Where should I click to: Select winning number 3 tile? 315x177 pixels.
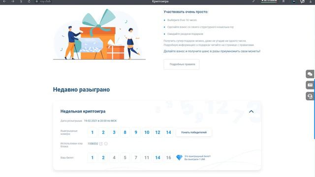click(x=114, y=132)
